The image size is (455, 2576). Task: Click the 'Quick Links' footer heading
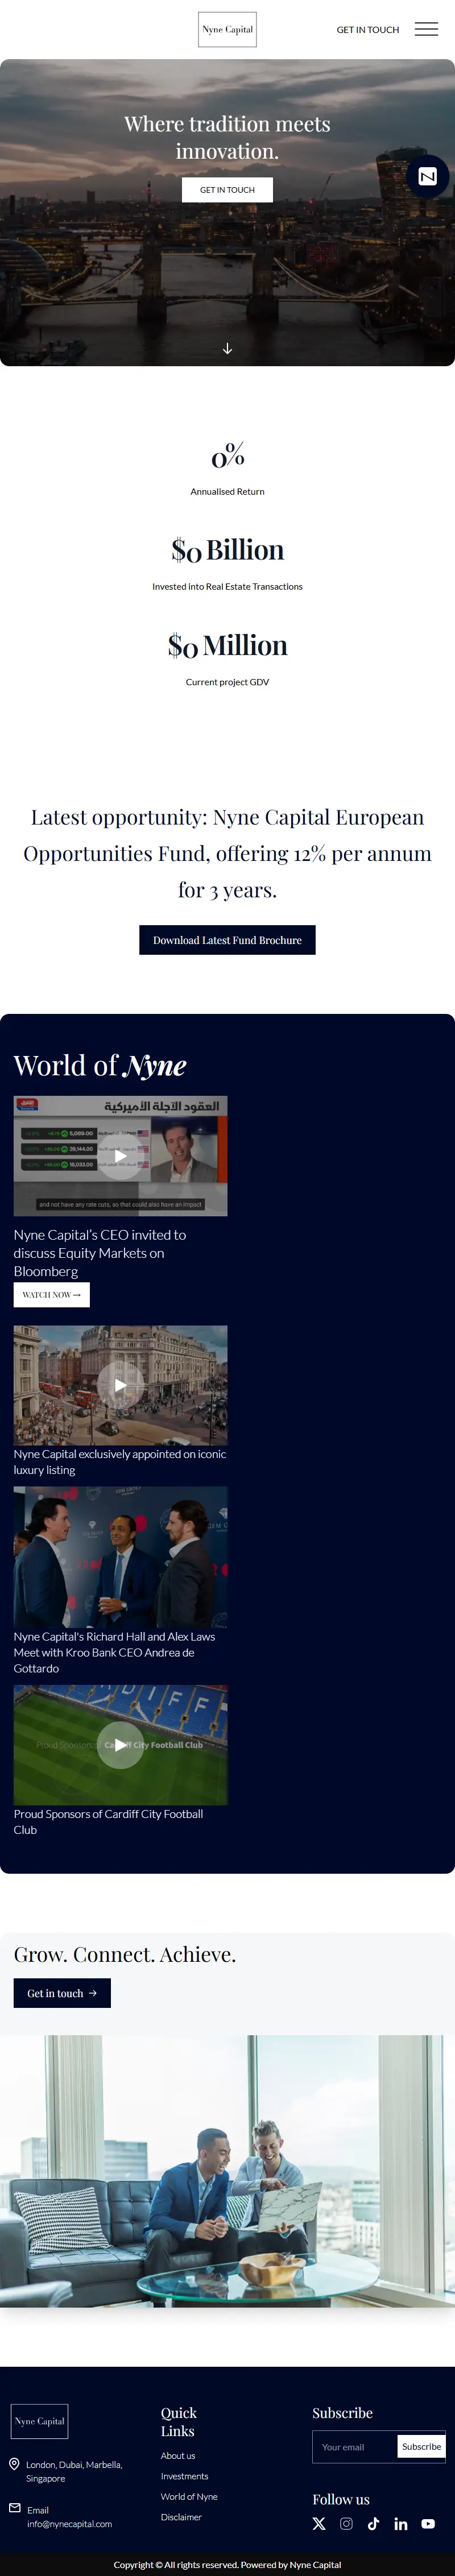179,2422
